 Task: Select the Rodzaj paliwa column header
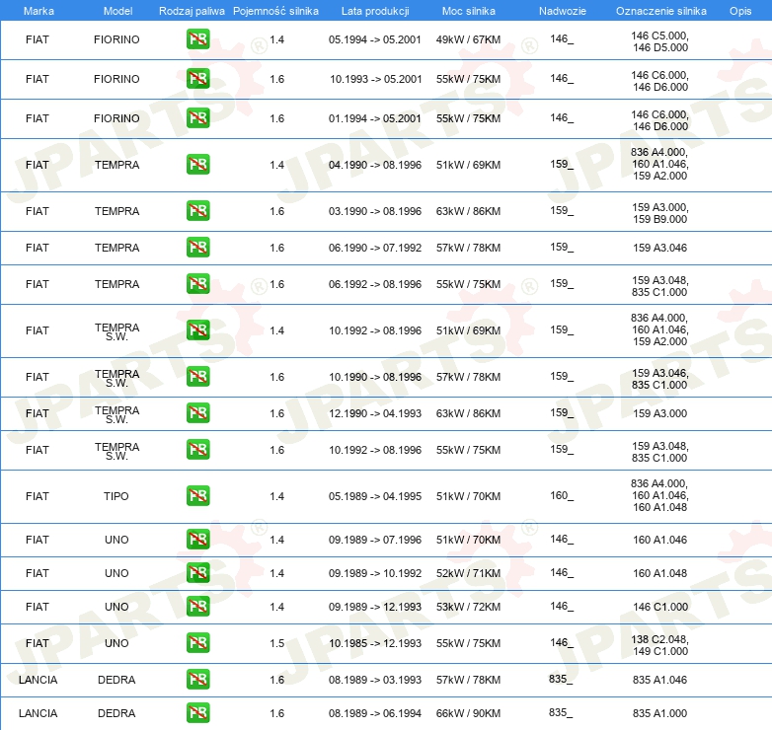click(x=192, y=11)
